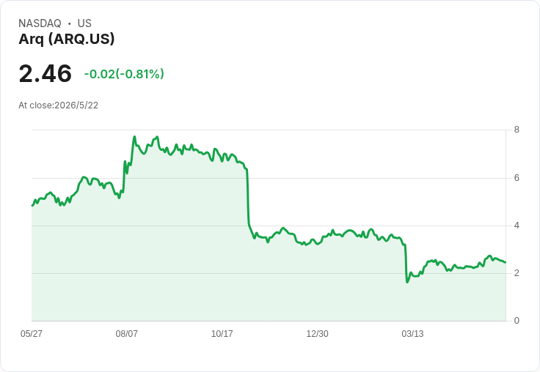Click the 6 value on price axis
This screenshot has height=372, width=540.
tap(517, 178)
